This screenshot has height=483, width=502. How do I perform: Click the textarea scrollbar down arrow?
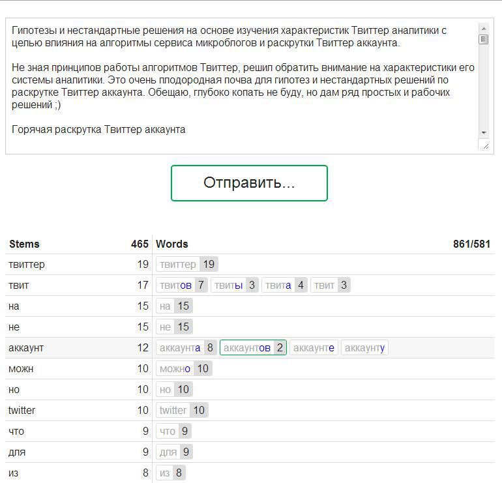coord(484,132)
